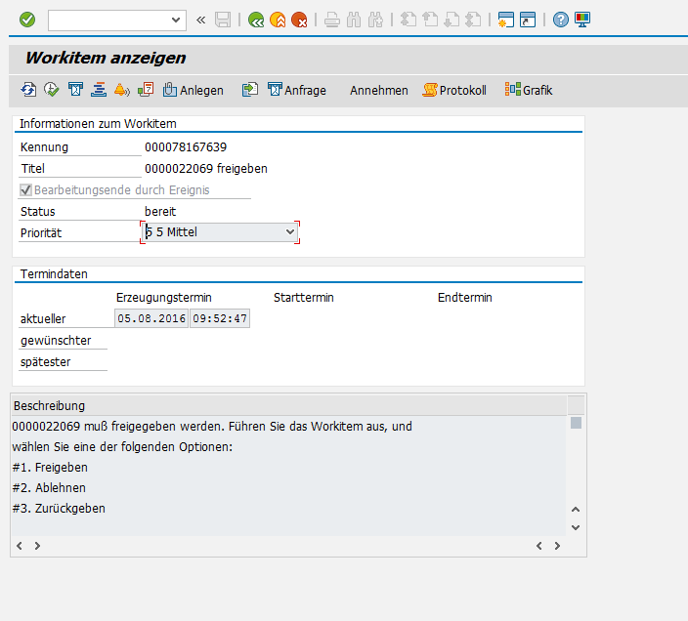Click the green Enter checkmark icon
This screenshot has width=688, height=621.
27,19
